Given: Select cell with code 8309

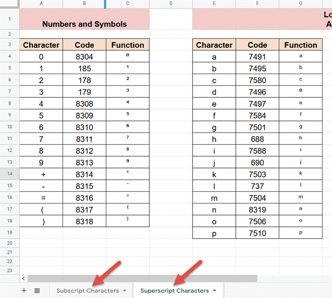Looking at the screenshot, I should (84, 115).
